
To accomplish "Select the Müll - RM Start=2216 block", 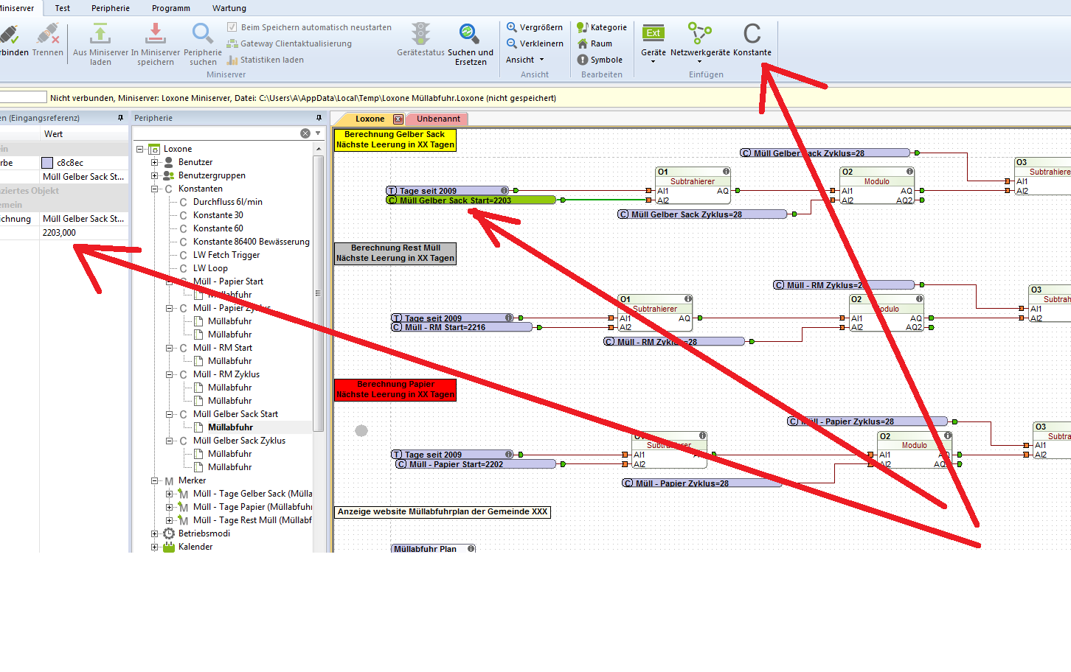I will tap(462, 327).
